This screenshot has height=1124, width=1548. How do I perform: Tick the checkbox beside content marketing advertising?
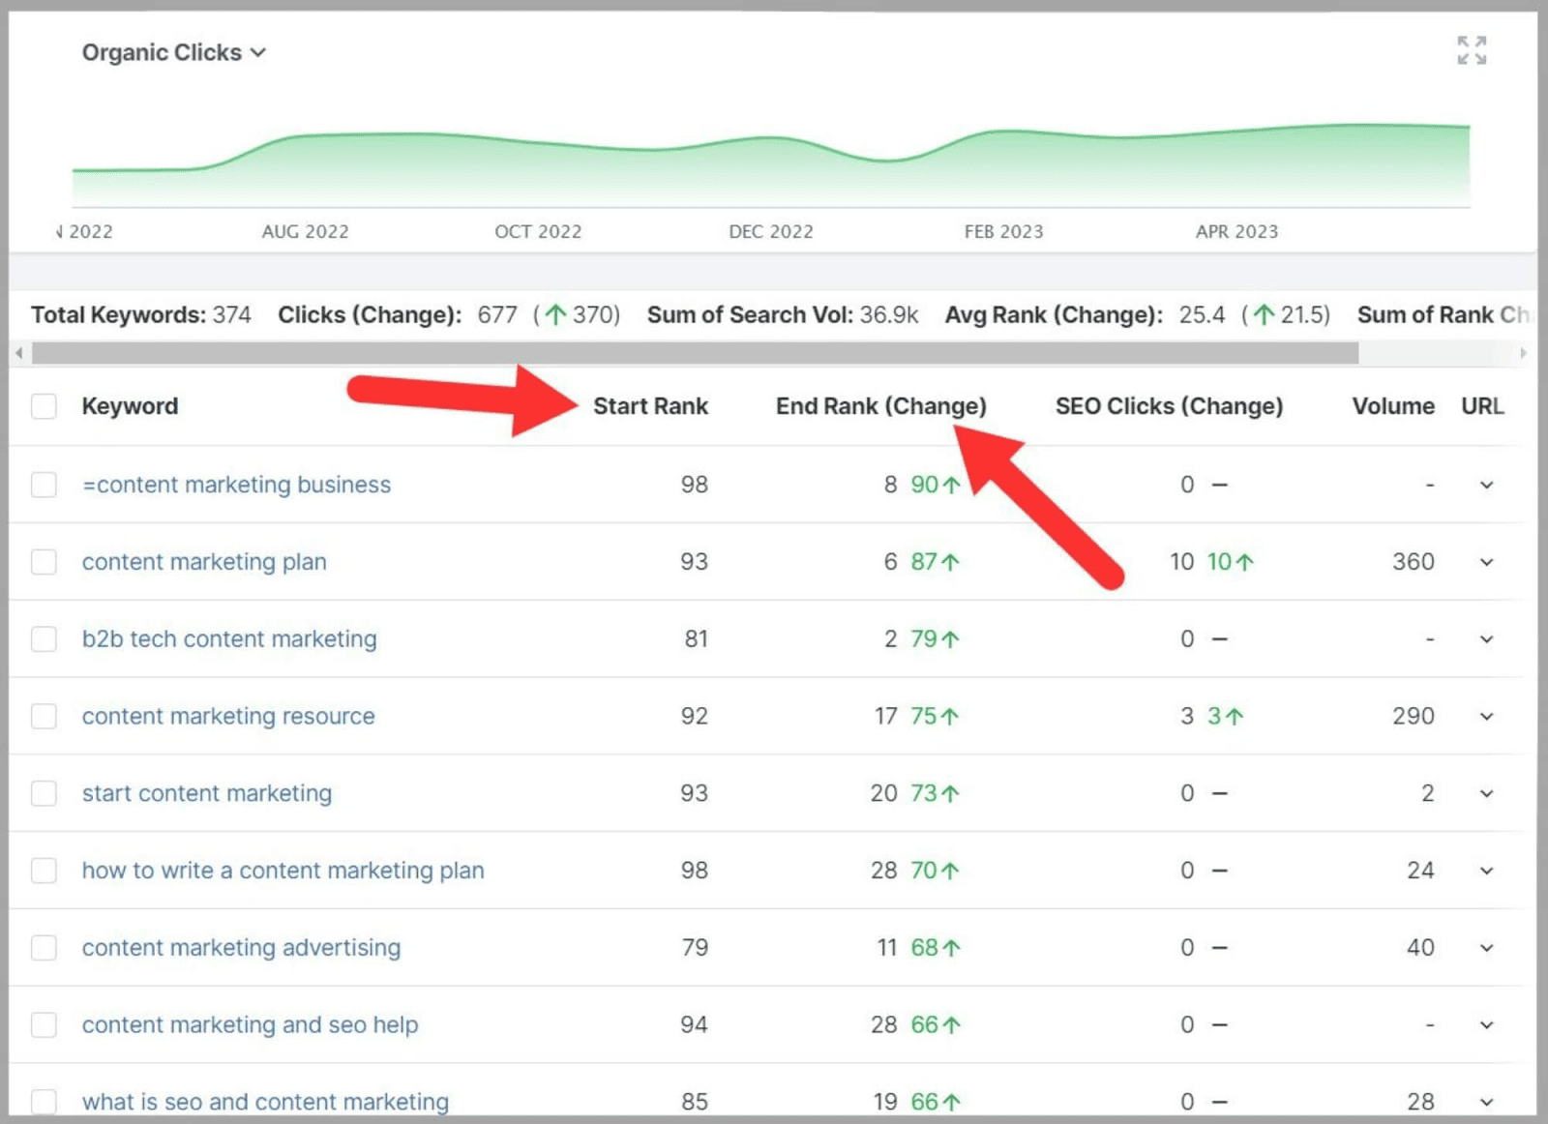coord(44,948)
